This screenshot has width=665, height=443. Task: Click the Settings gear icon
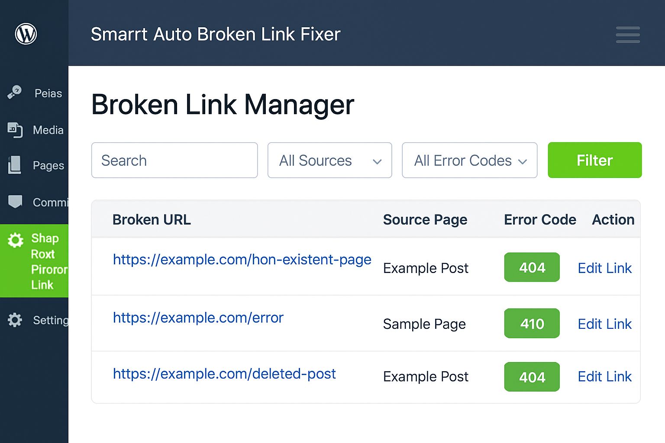pos(15,320)
